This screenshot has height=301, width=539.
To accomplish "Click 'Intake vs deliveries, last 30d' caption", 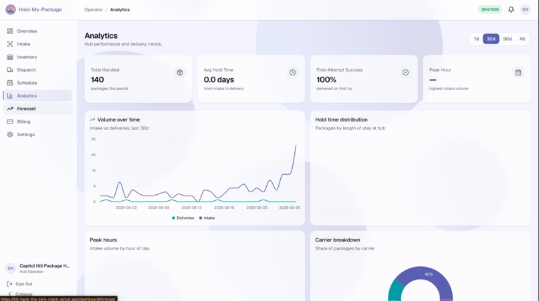I will coord(119,128).
